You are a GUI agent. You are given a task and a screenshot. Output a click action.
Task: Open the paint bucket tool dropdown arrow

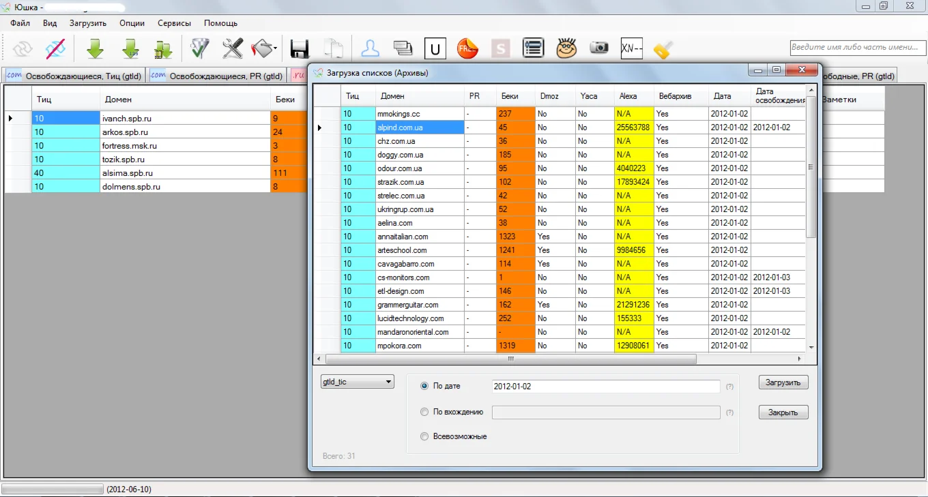click(276, 48)
